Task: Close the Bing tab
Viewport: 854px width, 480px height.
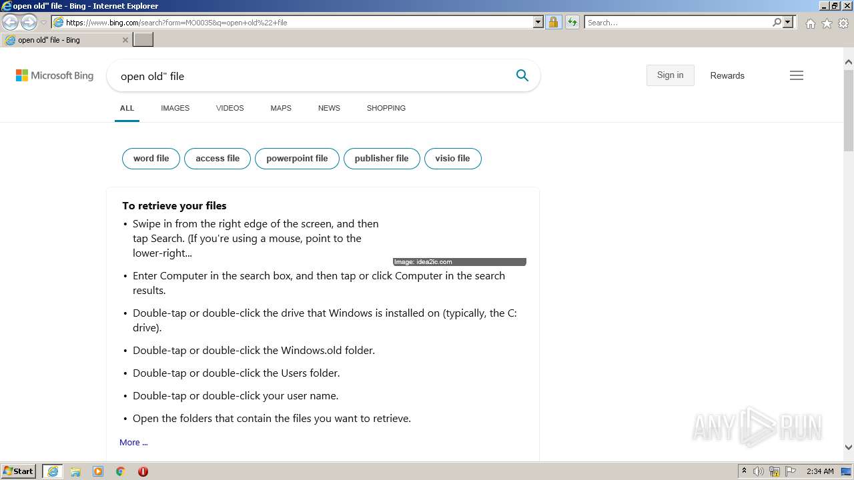Action: 125,40
